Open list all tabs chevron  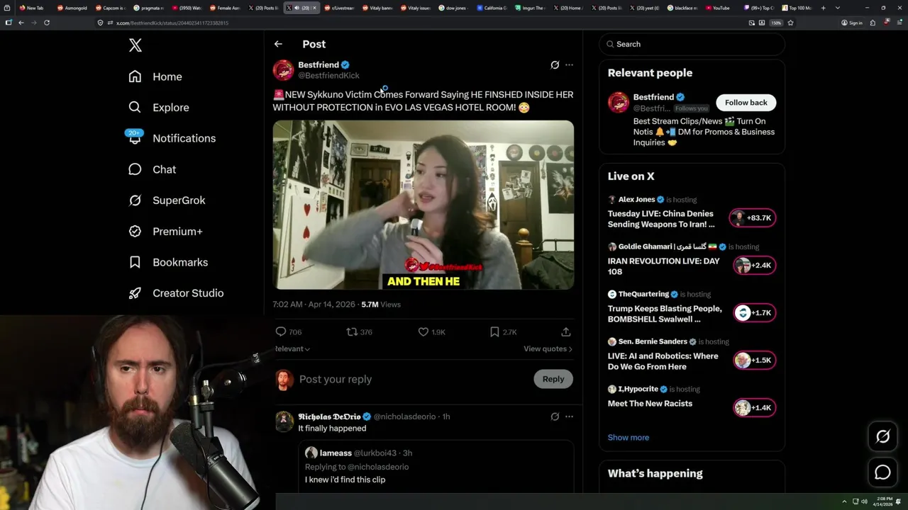tap(838, 8)
